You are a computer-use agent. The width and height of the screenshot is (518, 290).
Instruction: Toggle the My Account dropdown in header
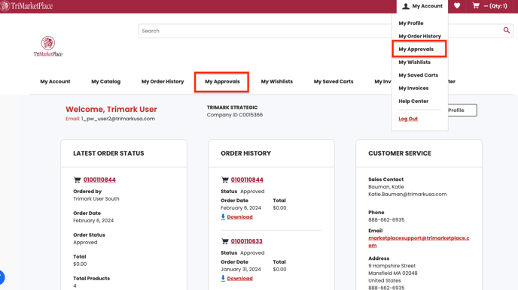(422, 6)
